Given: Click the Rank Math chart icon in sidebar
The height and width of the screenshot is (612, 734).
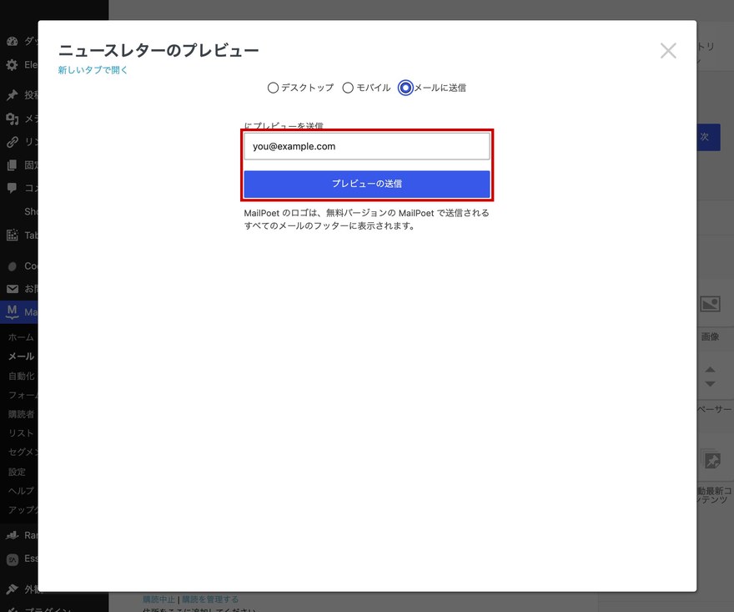Looking at the screenshot, I should click(13, 535).
